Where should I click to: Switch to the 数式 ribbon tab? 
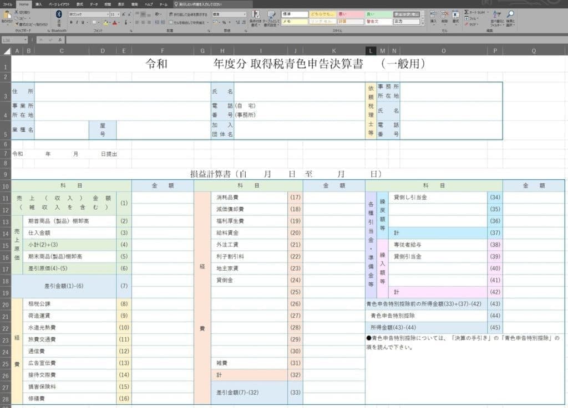click(79, 4)
